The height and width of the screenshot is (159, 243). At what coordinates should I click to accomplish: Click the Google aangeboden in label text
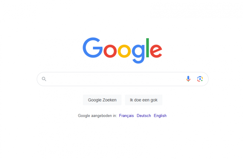[x=97, y=116]
